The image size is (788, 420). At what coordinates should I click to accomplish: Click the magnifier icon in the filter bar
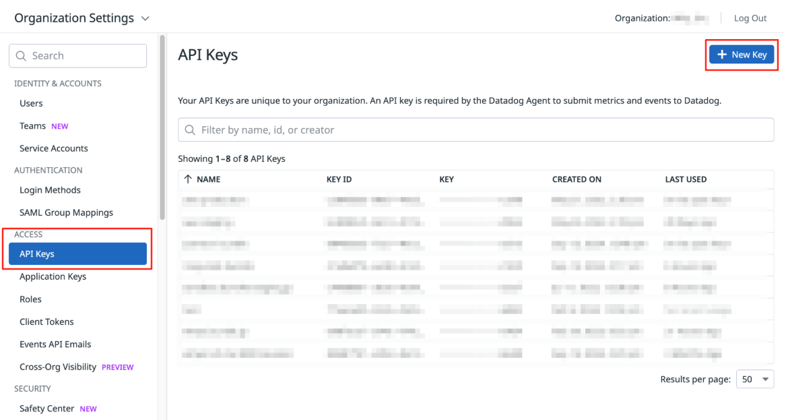pyautogui.click(x=190, y=129)
